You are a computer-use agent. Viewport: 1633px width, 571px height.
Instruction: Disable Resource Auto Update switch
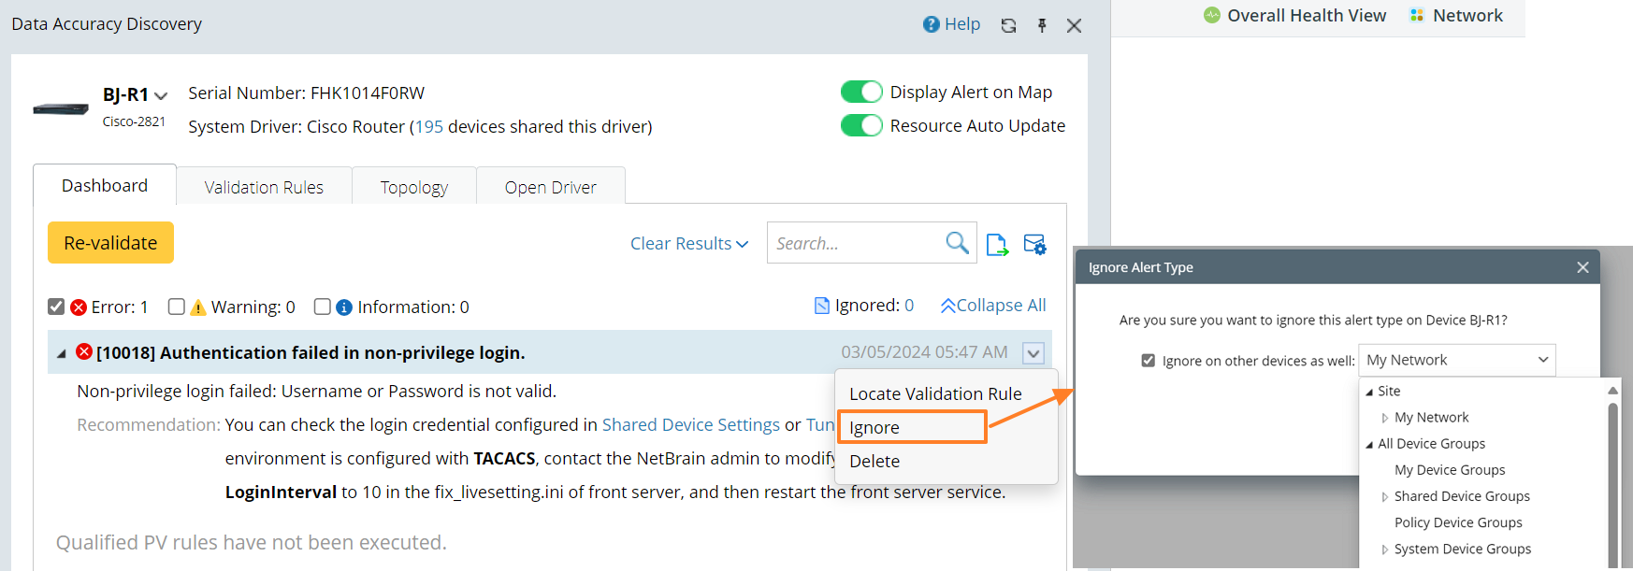[861, 125]
